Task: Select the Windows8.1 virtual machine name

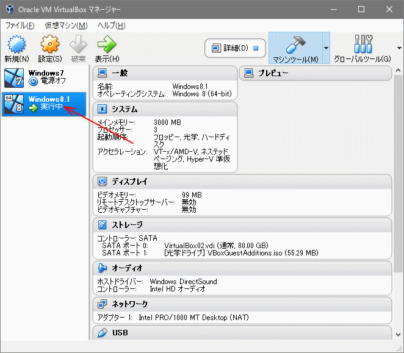Action: [49, 99]
